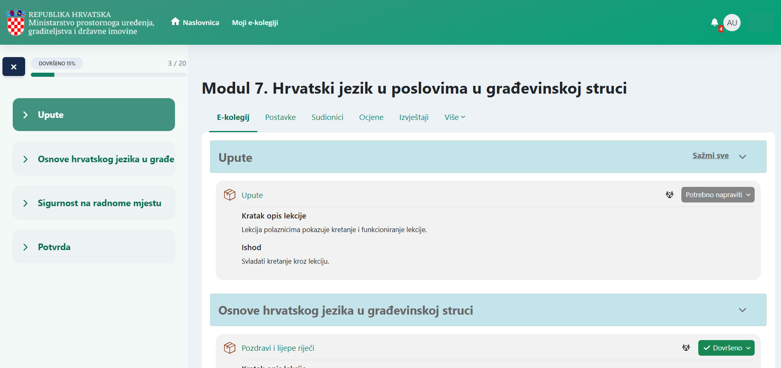
Task: Open the Dovršeno completion dropdown
Action: pos(726,348)
